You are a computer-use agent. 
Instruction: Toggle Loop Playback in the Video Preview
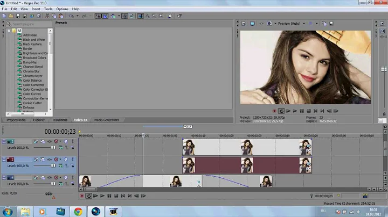281,111
